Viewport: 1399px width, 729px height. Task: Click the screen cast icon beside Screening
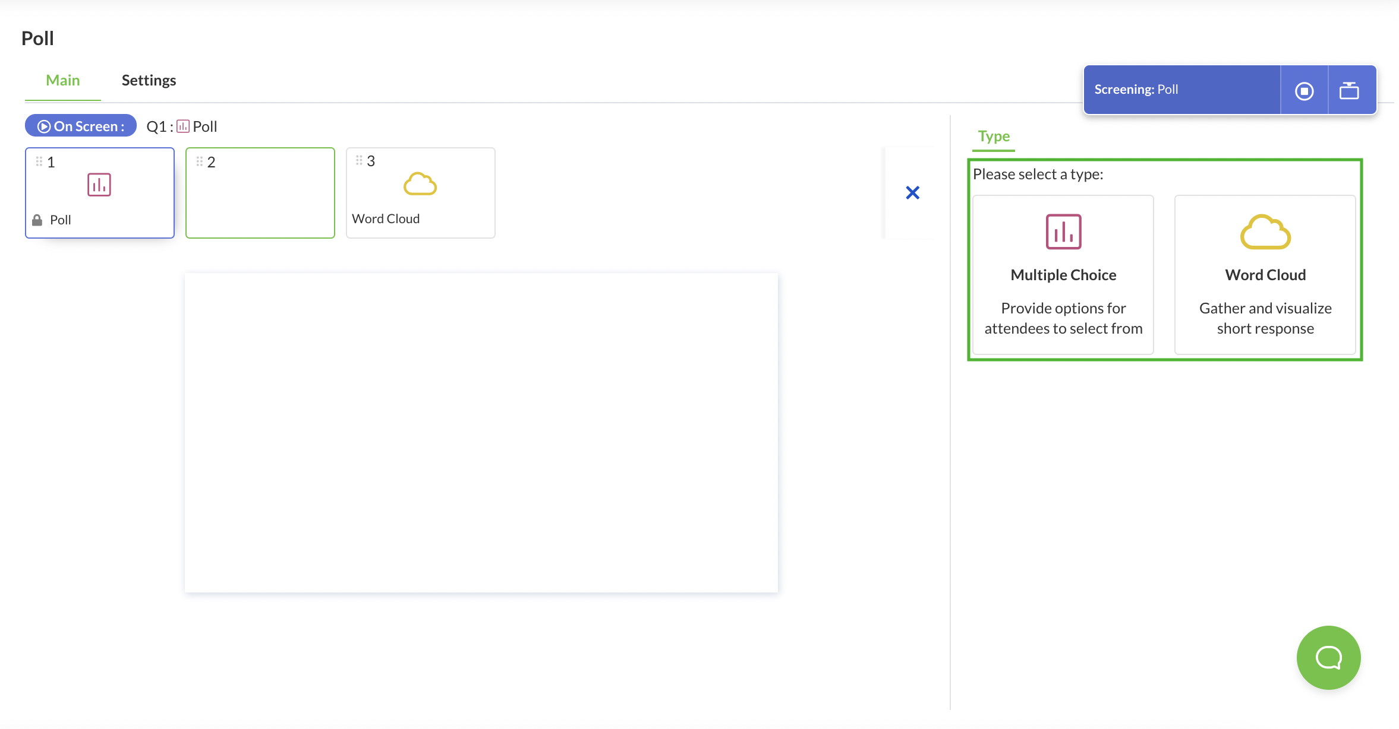(1349, 91)
